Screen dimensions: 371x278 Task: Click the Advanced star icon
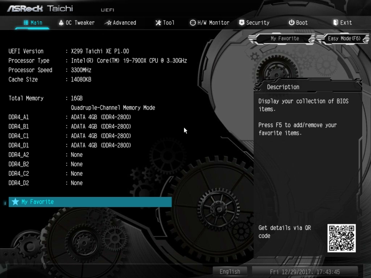pyautogui.click(x=108, y=23)
